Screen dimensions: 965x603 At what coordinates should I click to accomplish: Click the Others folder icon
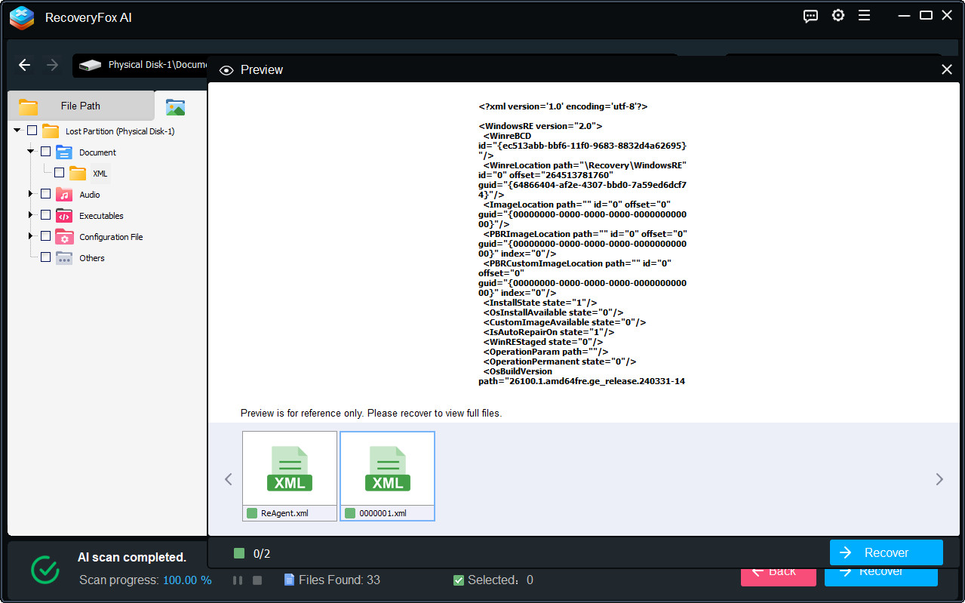coord(64,257)
